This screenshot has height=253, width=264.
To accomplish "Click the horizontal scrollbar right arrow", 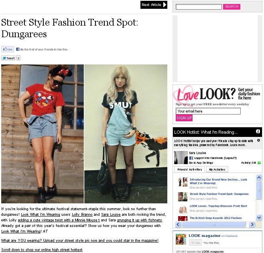I will point(252,224).
